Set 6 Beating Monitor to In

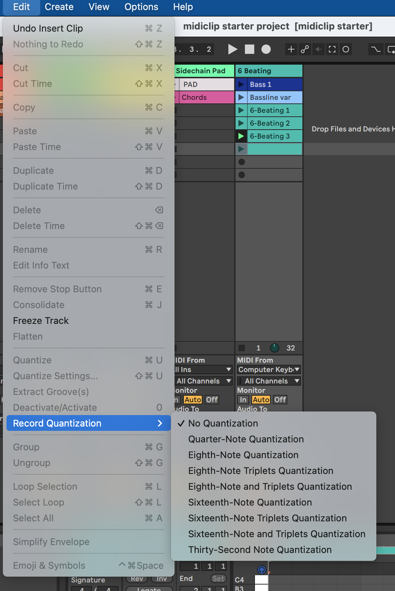point(243,400)
